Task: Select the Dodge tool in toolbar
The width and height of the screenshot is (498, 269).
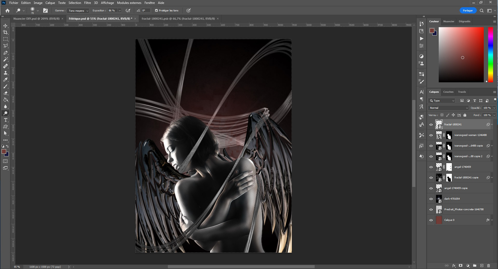Action: pyautogui.click(x=5, y=113)
